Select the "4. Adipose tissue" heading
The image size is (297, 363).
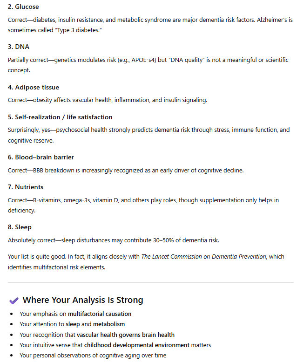pos(33,87)
